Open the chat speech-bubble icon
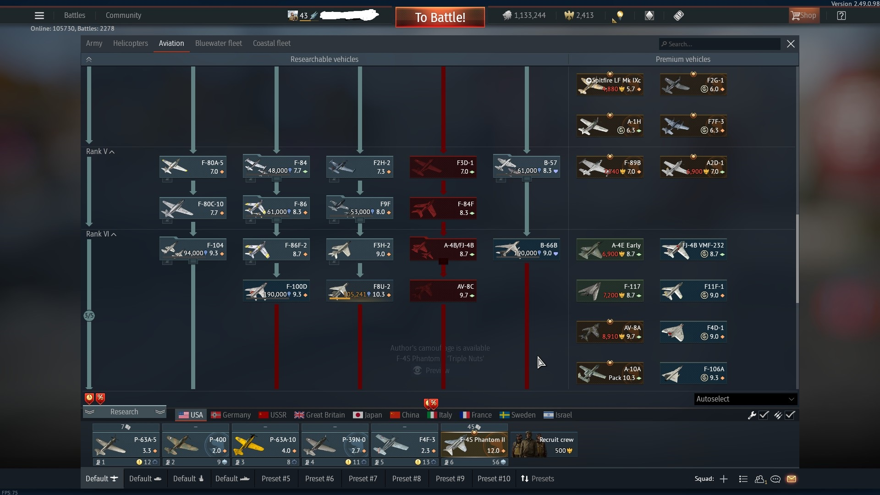 pyautogui.click(x=775, y=479)
